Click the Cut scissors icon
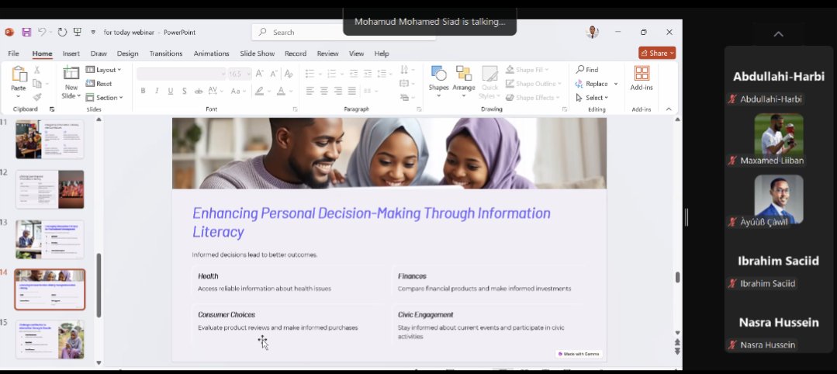Screen dimensions: 837x374 coord(36,70)
